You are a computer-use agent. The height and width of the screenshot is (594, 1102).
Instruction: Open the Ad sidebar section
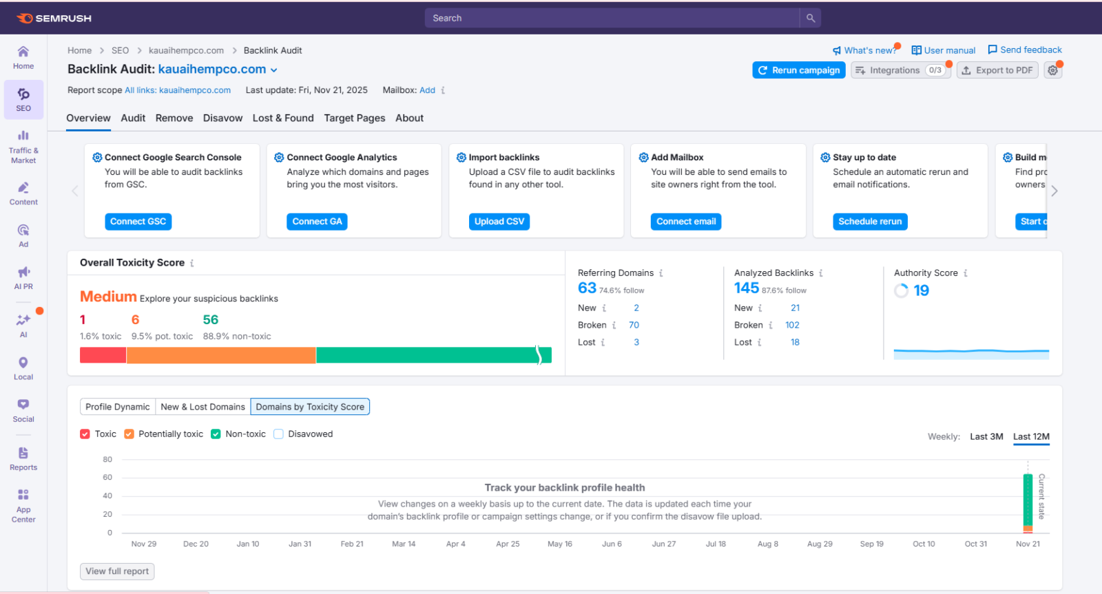(23, 235)
